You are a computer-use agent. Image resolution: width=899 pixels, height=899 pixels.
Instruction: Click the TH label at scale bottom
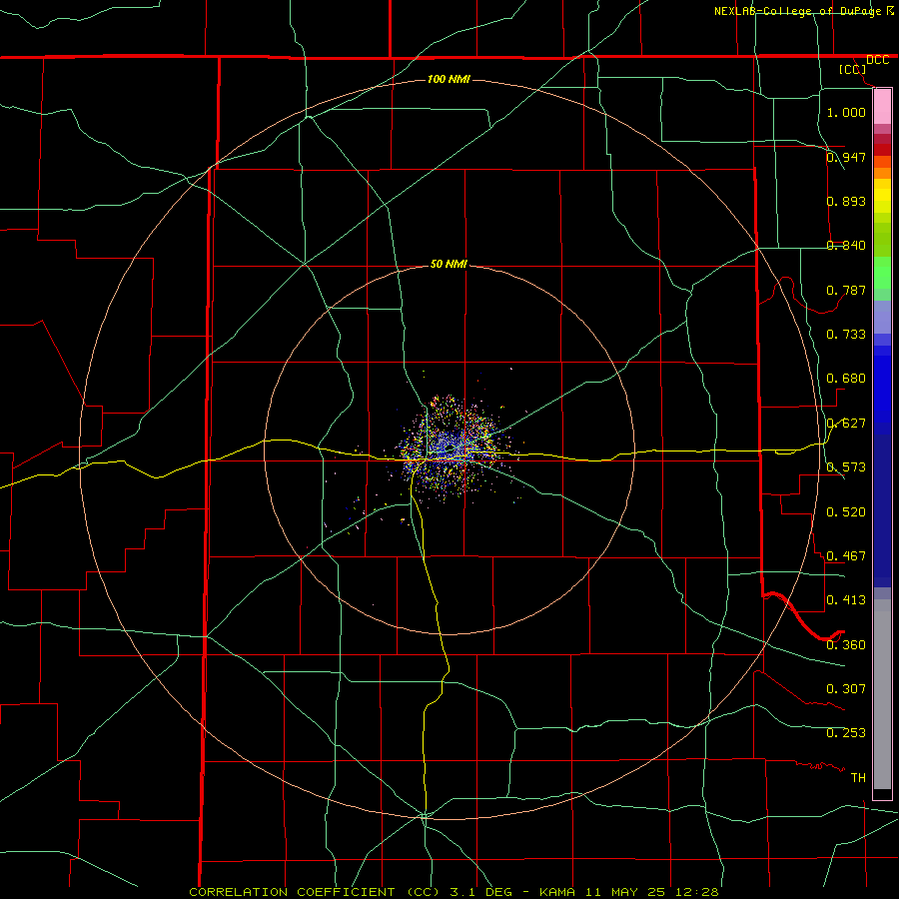pos(858,778)
